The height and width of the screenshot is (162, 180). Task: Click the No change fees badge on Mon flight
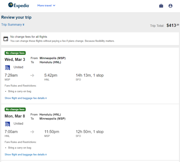coord(15,109)
